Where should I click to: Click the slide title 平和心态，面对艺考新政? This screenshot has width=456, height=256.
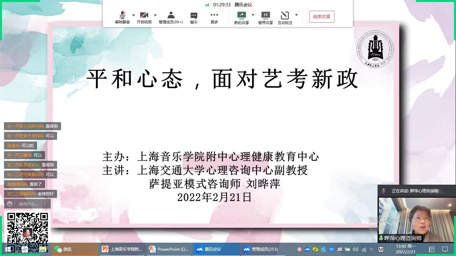[222, 79]
